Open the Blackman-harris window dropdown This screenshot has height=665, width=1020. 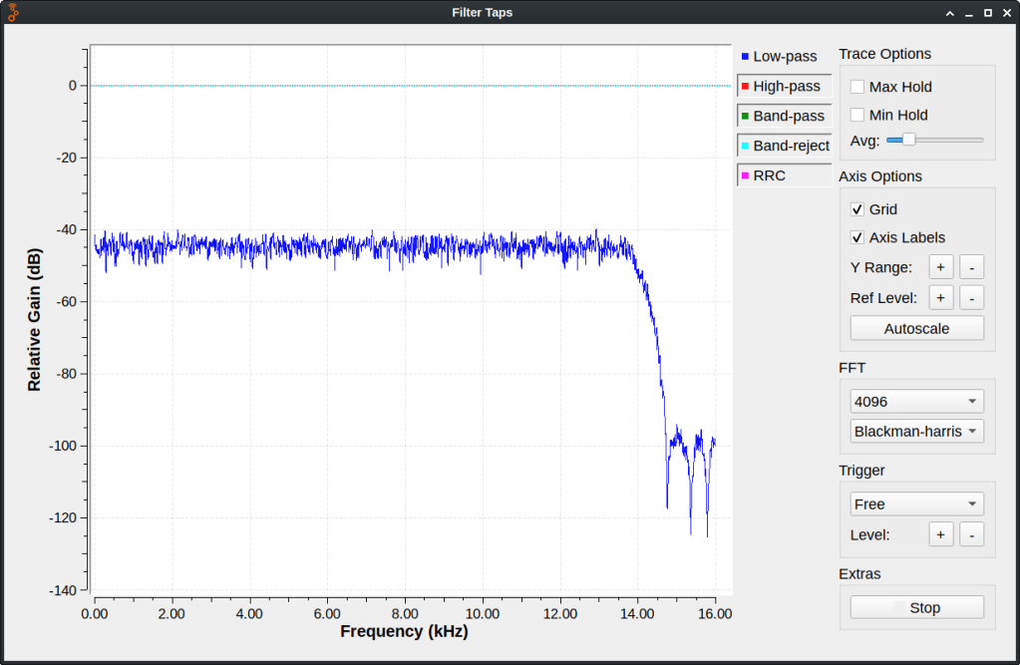(916, 432)
